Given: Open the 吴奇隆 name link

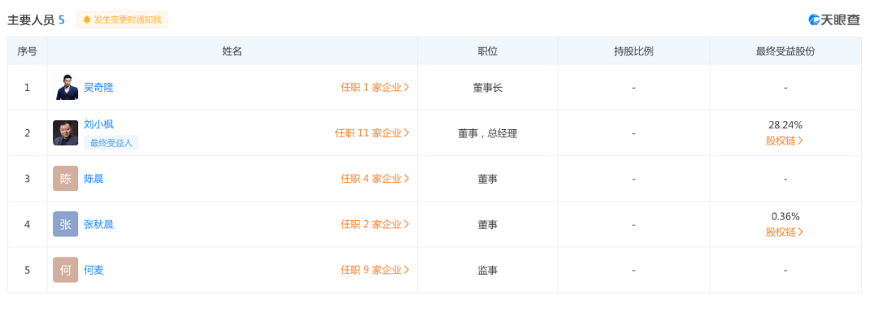Looking at the screenshot, I should [98, 87].
